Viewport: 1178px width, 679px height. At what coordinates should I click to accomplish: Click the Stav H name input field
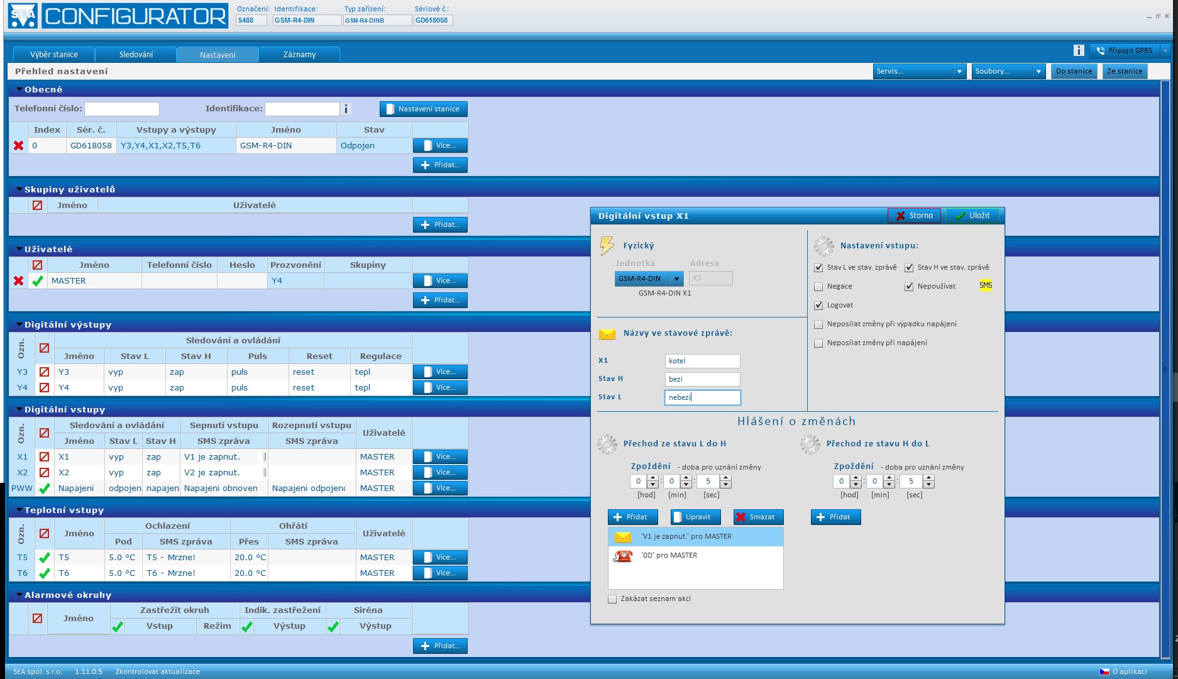702,379
